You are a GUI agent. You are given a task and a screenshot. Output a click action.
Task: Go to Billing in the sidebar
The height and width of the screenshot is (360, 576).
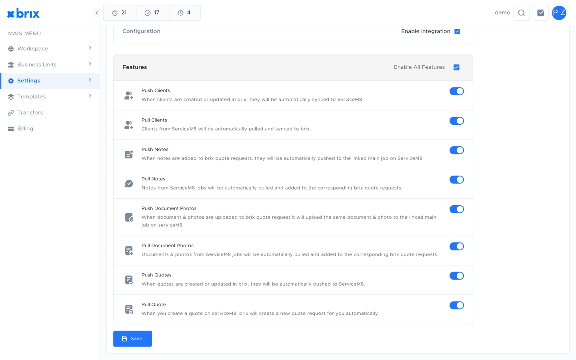(x=50, y=129)
